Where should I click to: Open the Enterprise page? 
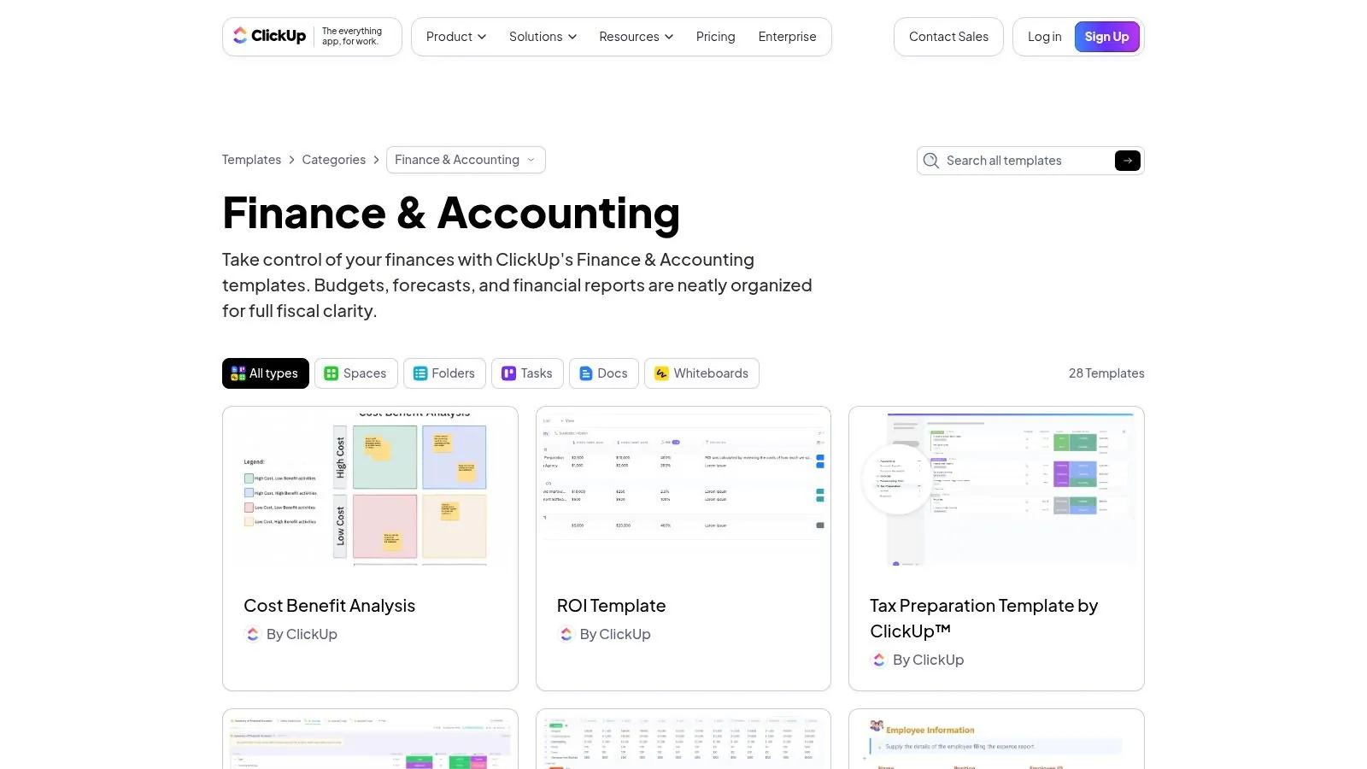coord(787,37)
